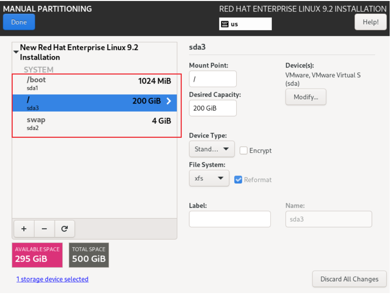The image size is (391, 296).
Task: Open the 1 storage device selected link
Action: [52, 279]
